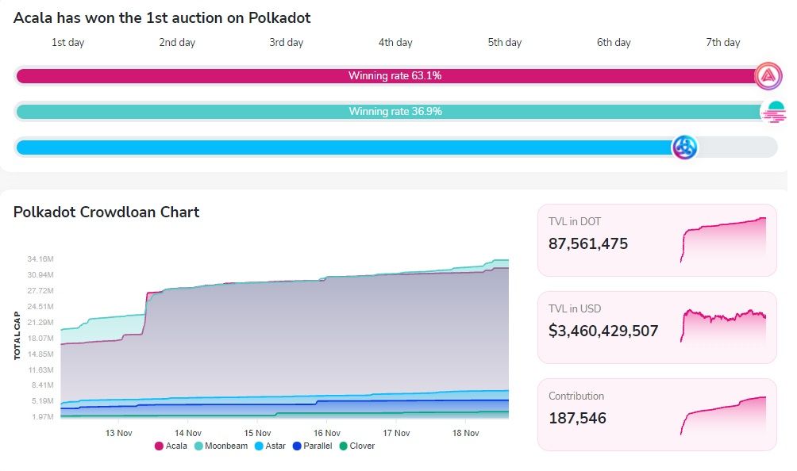Screen dimensions: 797x471
Task: Click the TVL in USD sparkline chart
Action: click(722, 326)
